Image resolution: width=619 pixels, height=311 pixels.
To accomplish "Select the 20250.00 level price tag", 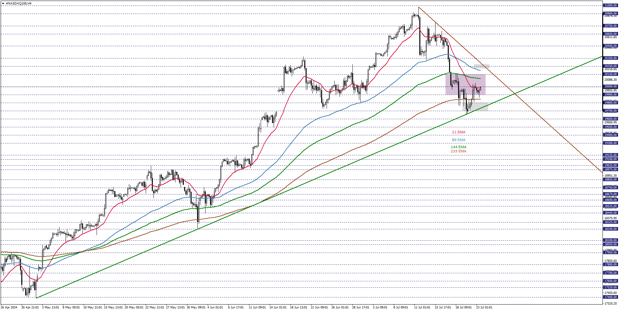I will click(x=610, y=66).
